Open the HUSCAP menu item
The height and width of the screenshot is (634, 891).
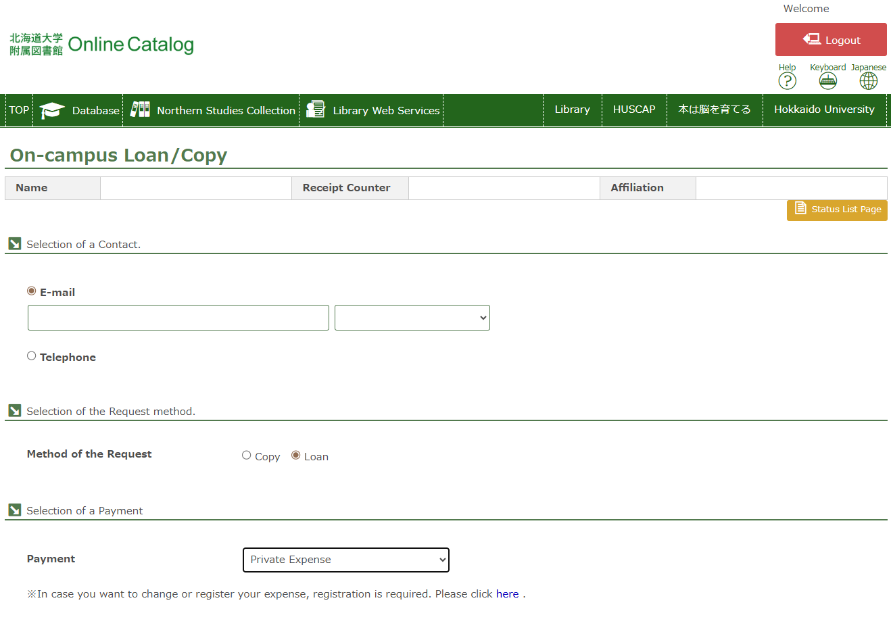click(x=633, y=109)
